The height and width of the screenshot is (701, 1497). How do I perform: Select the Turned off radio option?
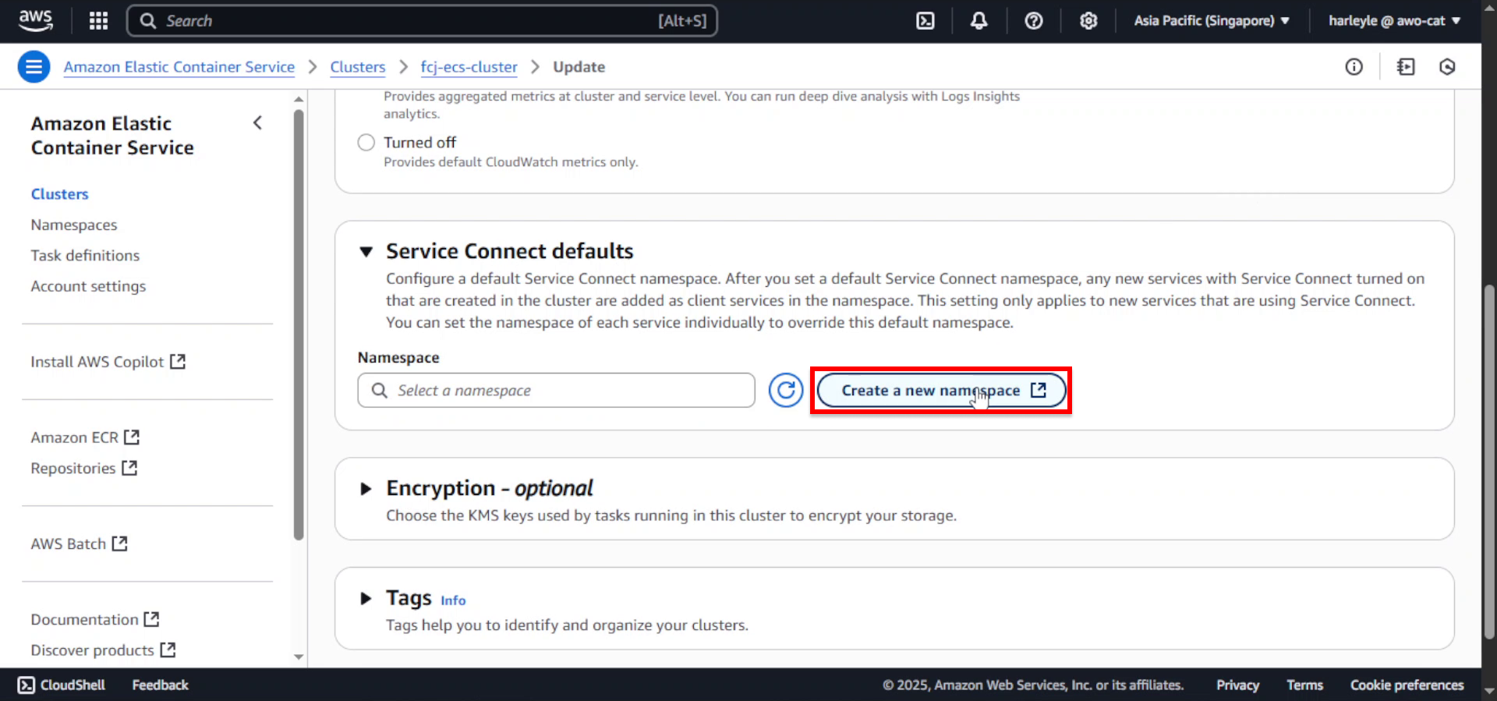click(366, 143)
